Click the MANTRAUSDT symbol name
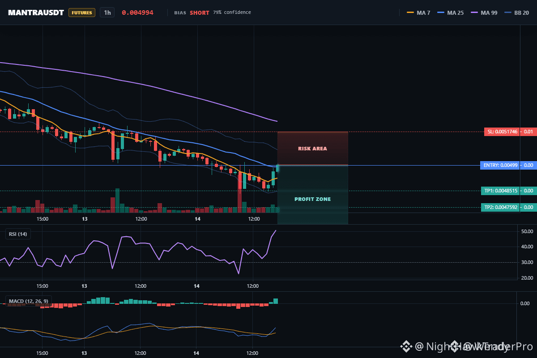The width and height of the screenshot is (537, 358). (36, 13)
